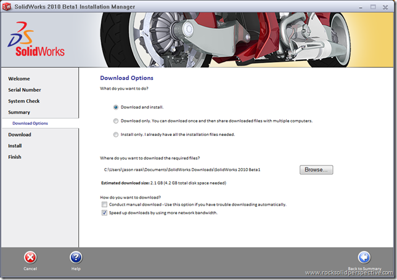Go to the Download step in sidebar
Screen dimensions: 397x280
pos(20,135)
